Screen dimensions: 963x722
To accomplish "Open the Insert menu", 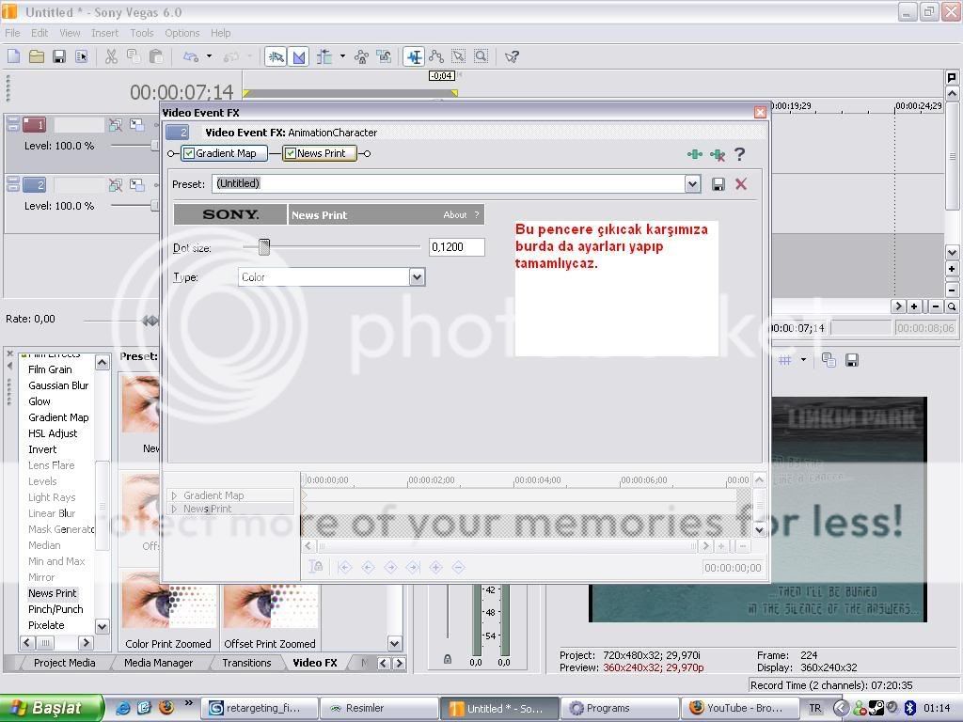I will point(105,33).
